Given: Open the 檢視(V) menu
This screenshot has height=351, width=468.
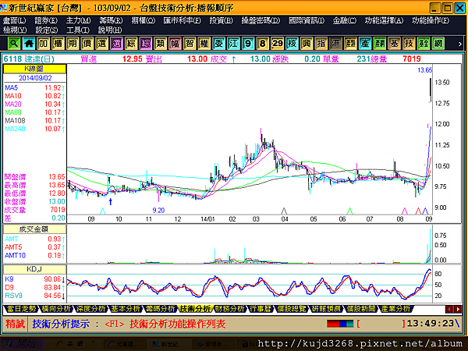Looking at the screenshot, I should [x=15, y=30].
